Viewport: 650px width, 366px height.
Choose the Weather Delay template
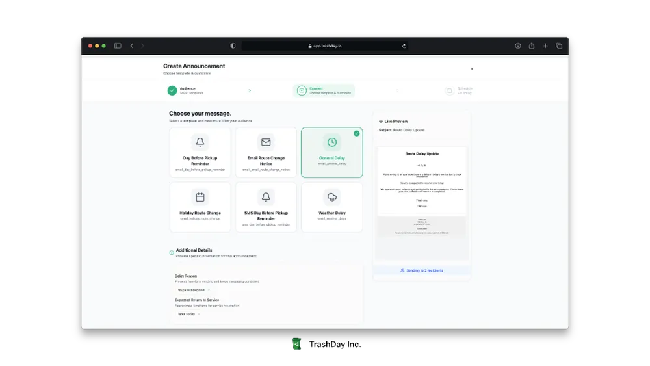pyautogui.click(x=331, y=207)
